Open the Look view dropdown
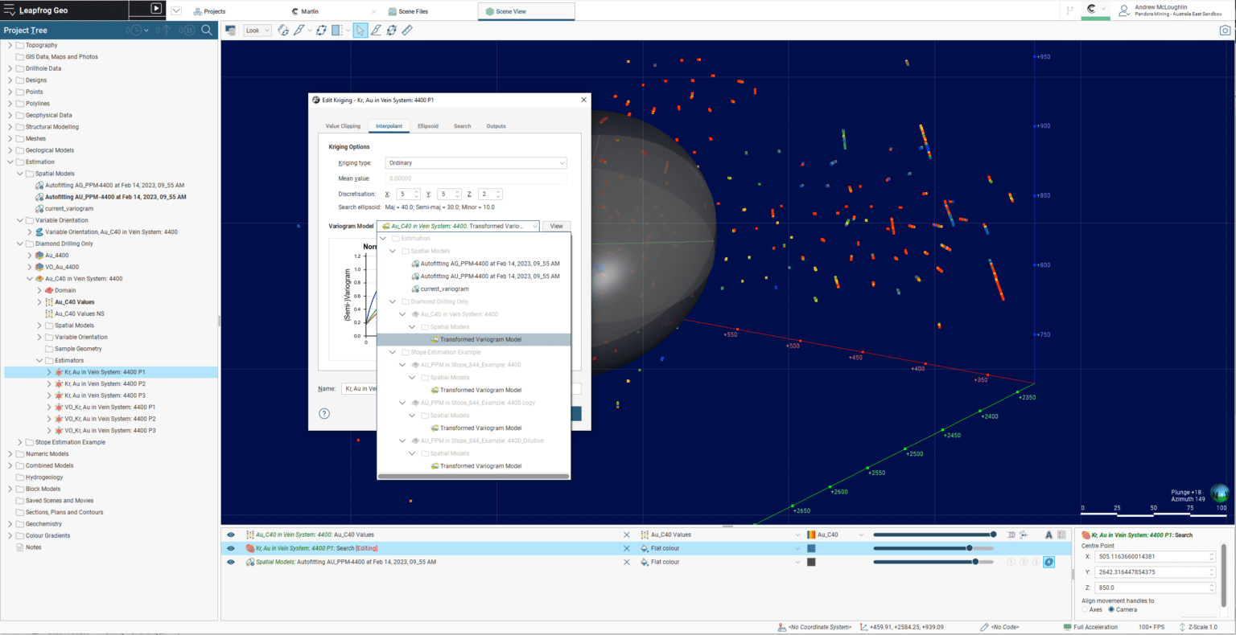The width and height of the screenshot is (1236, 635). [x=257, y=31]
